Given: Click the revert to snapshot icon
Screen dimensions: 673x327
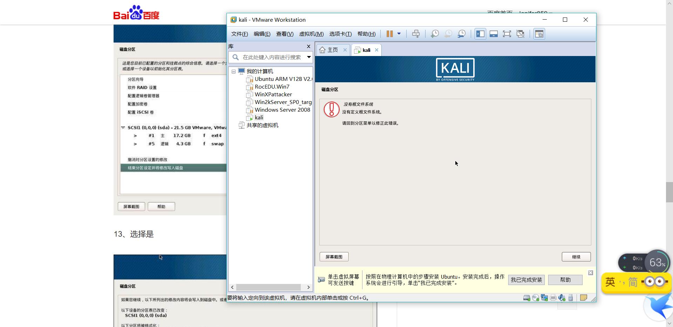Looking at the screenshot, I should 448,34.
